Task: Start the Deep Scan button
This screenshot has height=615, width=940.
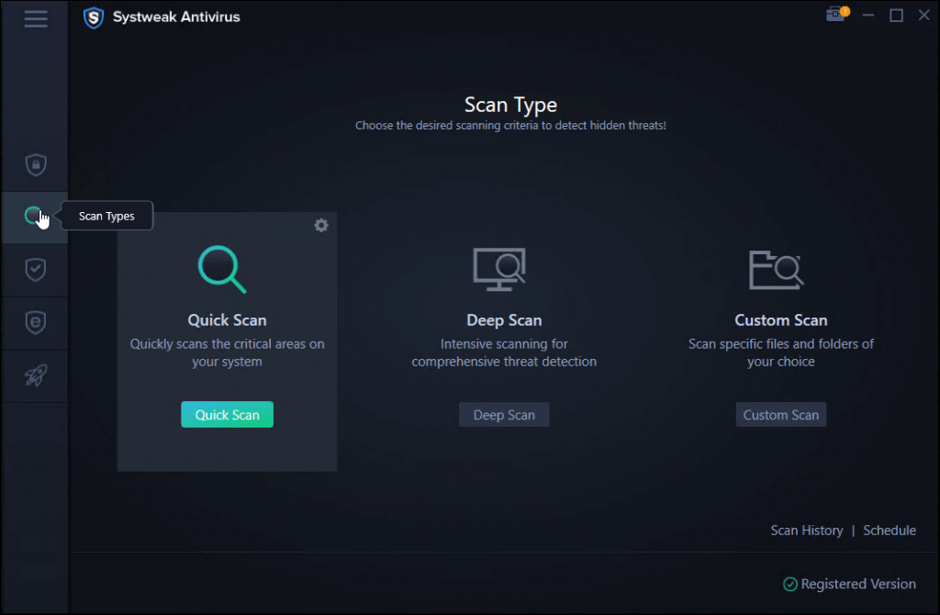Action: coord(504,415)
